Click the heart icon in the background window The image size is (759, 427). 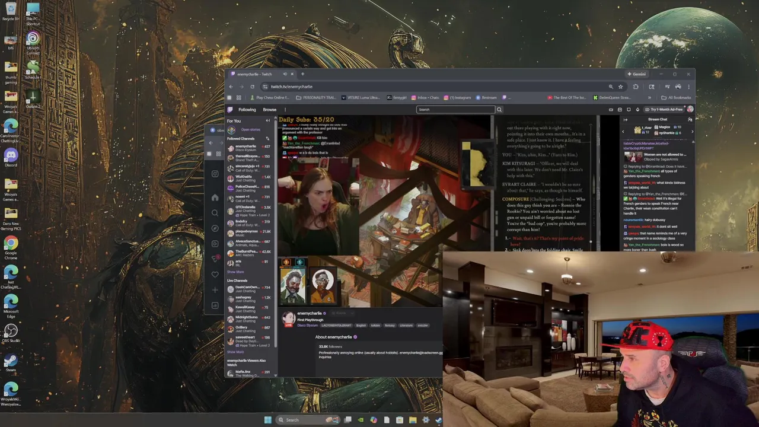pos(215,275)
